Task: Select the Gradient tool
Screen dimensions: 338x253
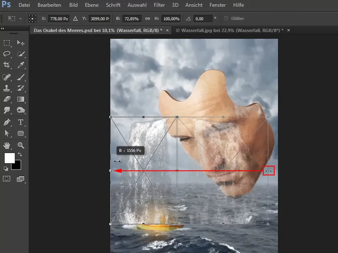Action: 21,99
